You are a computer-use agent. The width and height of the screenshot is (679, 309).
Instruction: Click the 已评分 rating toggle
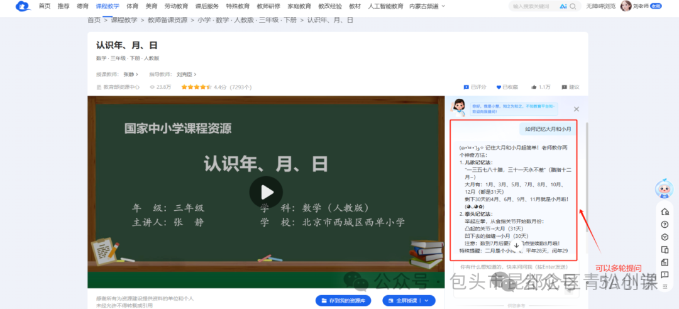click(x=475, y=87)
